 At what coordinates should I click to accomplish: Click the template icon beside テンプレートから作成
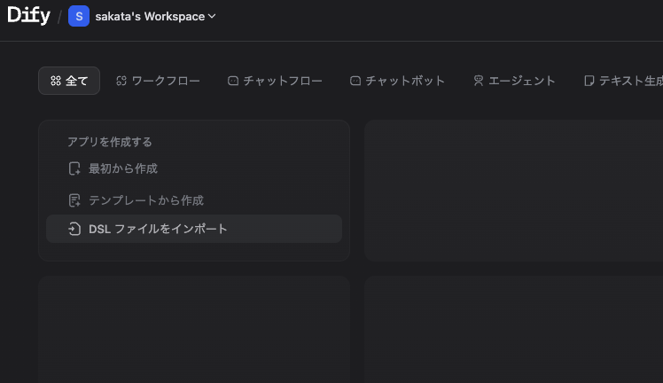[74, 200]
